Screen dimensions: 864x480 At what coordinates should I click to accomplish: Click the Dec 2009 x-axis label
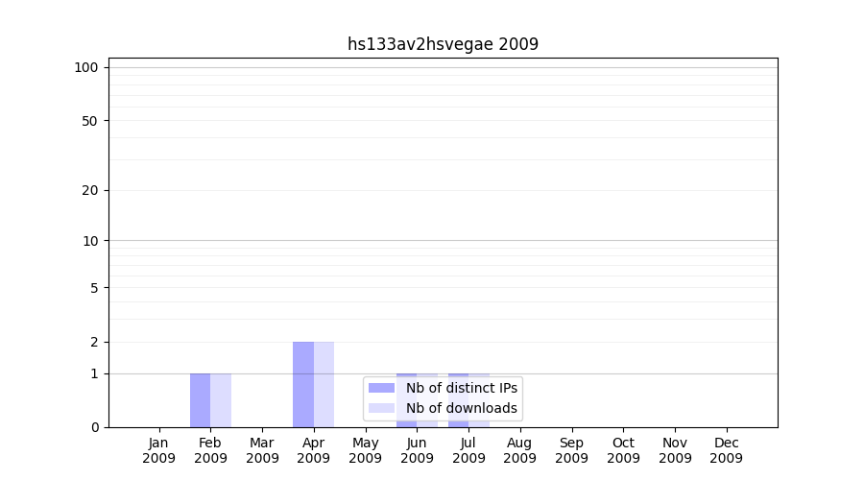click(726, 450)
